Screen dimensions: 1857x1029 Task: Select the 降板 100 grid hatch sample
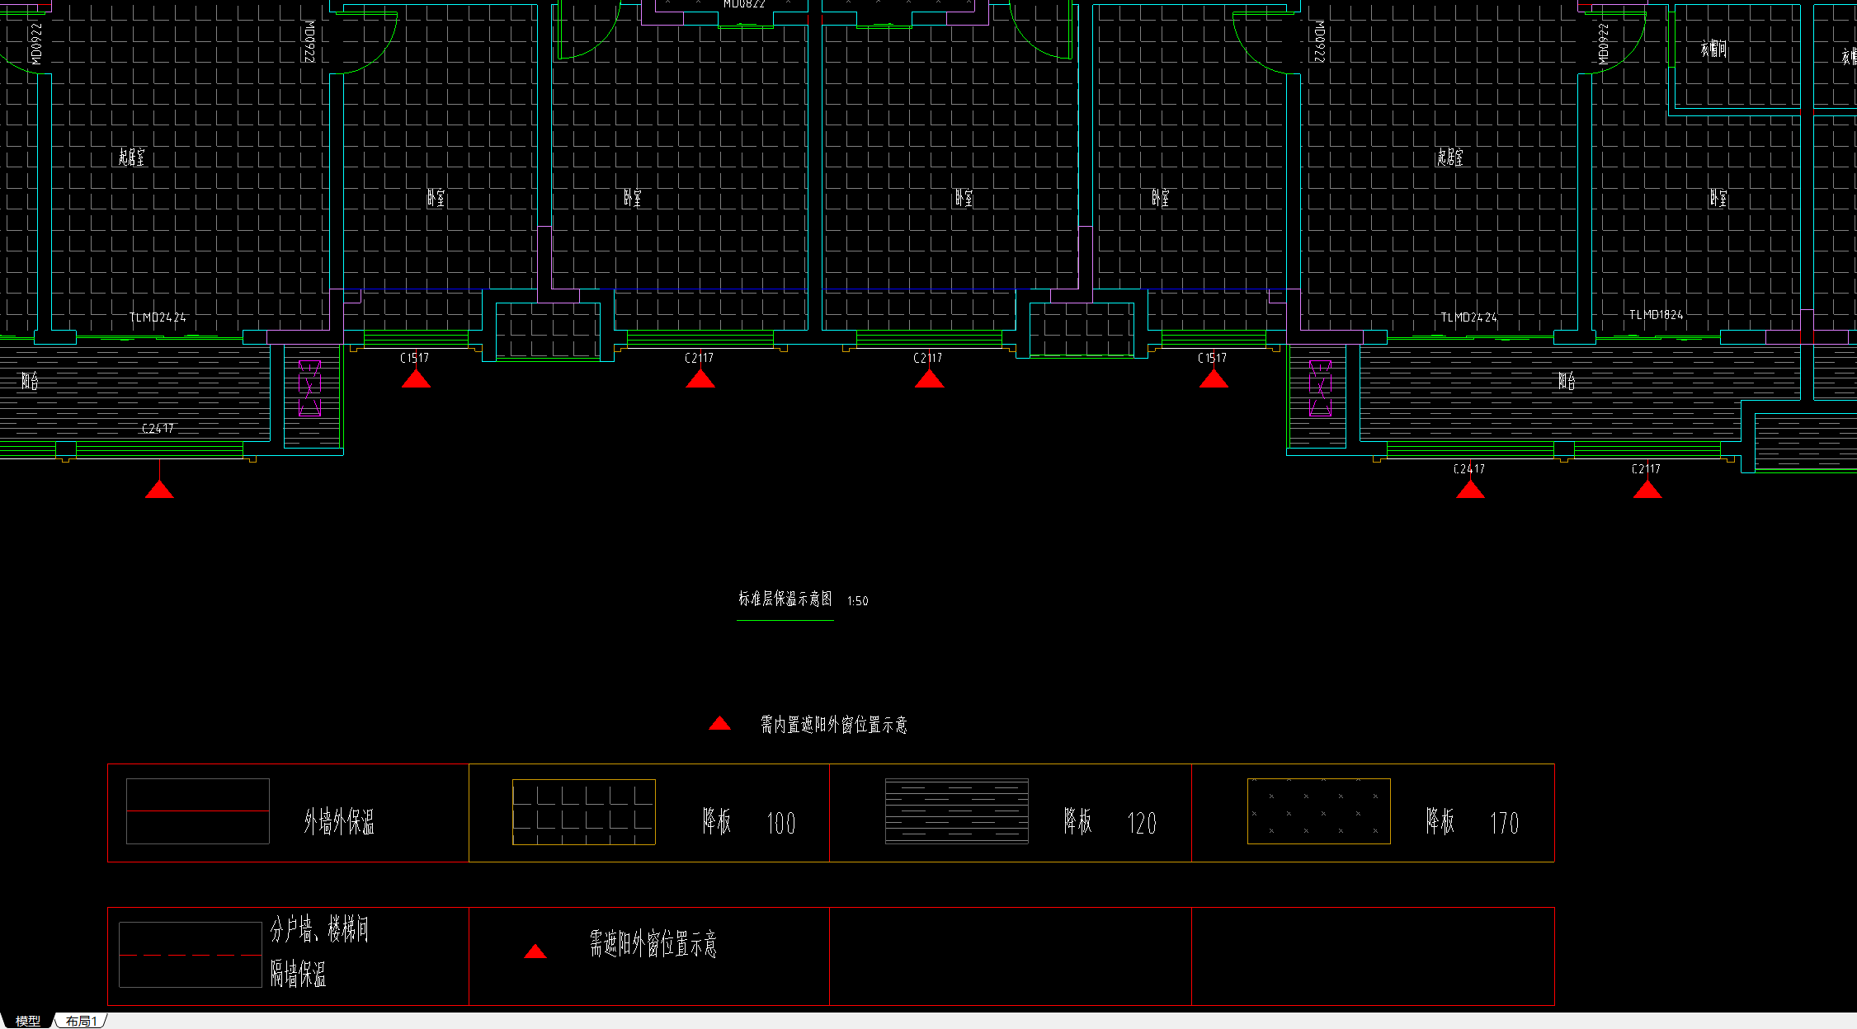583,812
